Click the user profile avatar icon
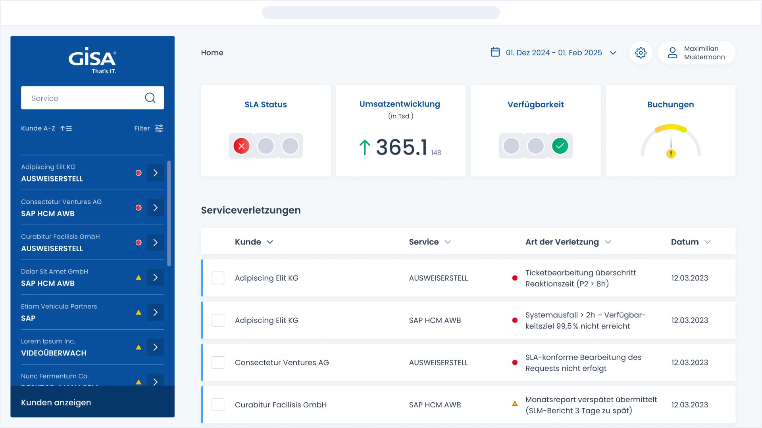Image resolution: width=762 pixels, height=428 pixels. [x=672, y=53]
